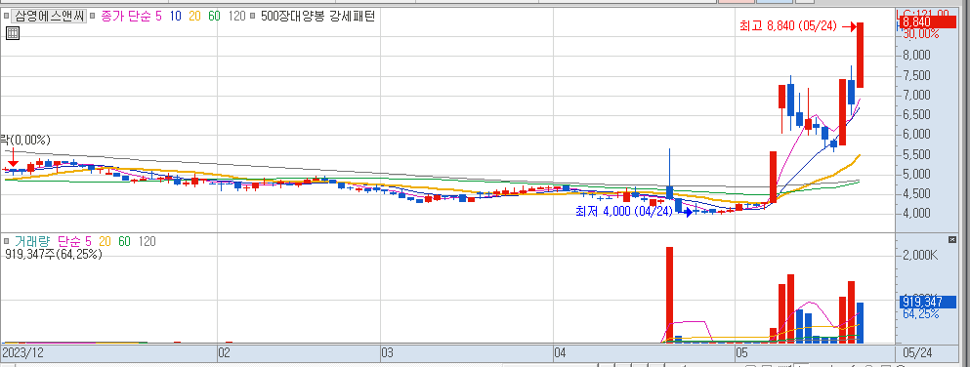
Task: Select the gray volume 120 average label
Action: (x=148, y=242)
